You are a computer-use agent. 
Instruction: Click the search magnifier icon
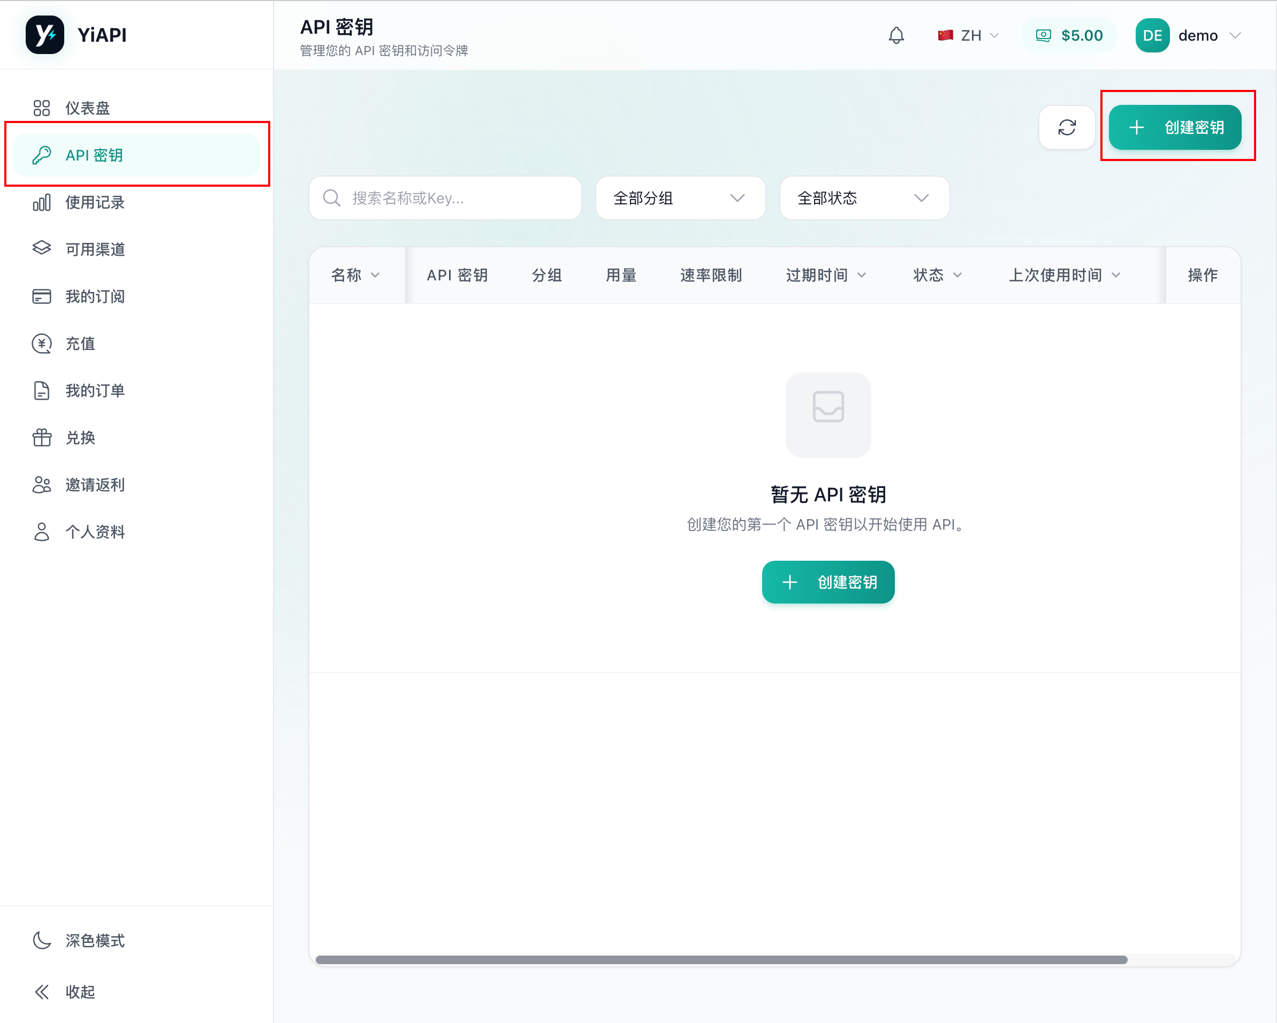(332, 198)
